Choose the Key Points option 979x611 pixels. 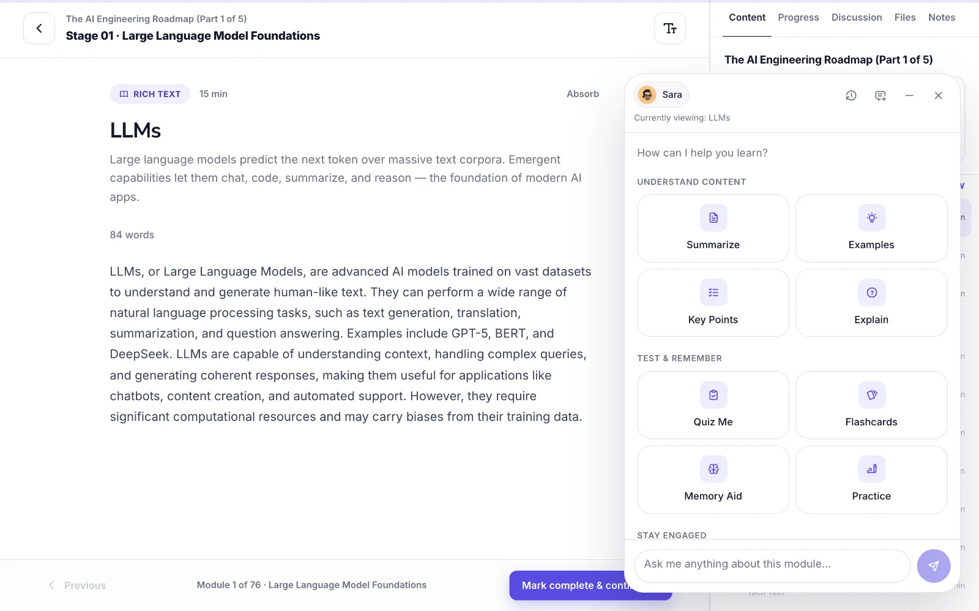713,303
